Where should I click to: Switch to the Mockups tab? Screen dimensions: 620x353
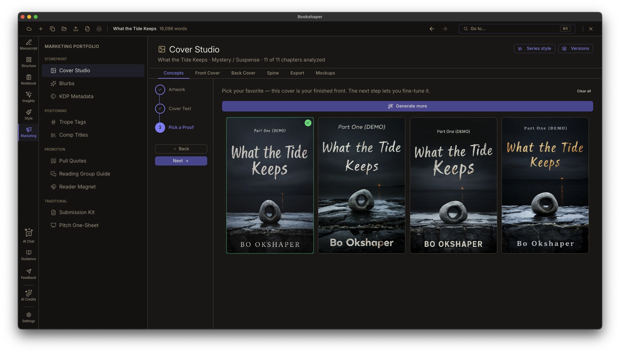(x=325, y=73)
